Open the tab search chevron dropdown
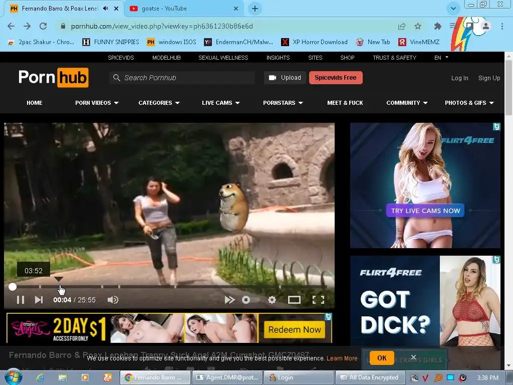513x385 pixels. pyautogui.click(x=453, y=9)
